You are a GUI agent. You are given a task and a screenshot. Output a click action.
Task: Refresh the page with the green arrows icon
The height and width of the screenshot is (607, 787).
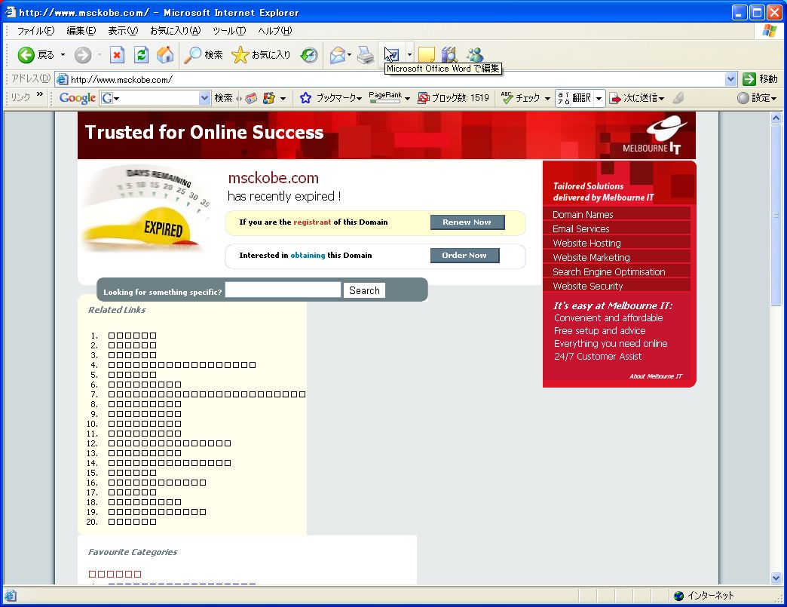point(141,55)
